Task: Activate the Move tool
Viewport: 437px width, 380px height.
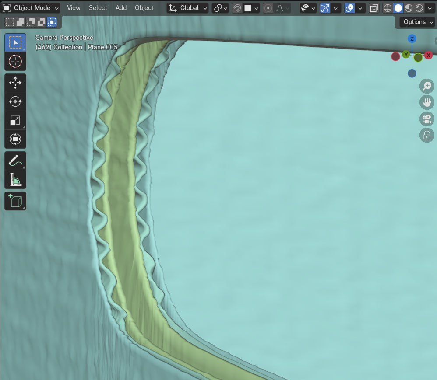Action: tap(15, 83)
